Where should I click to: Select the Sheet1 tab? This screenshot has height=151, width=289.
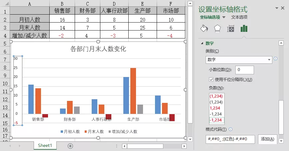(45, 145)
